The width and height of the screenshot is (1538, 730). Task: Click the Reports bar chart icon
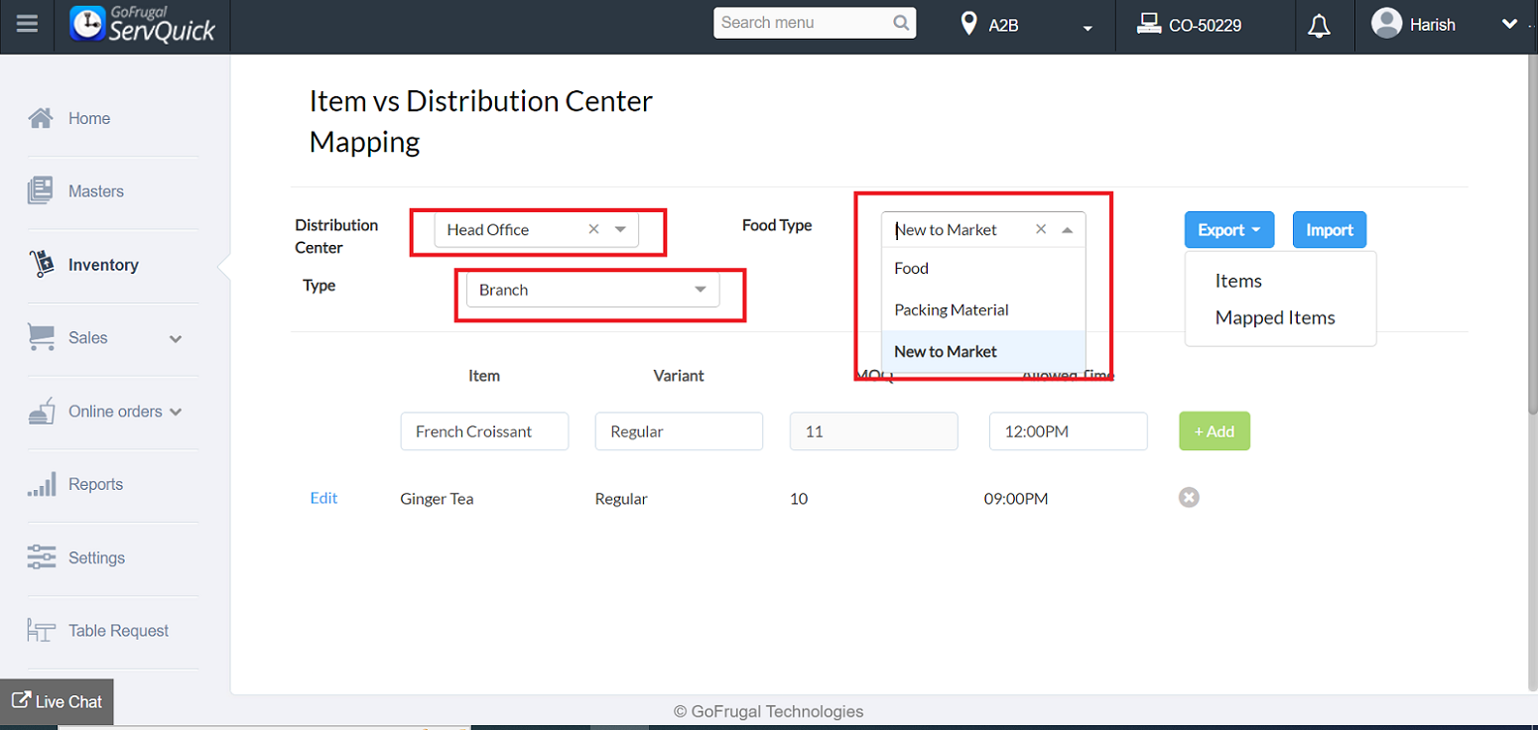tap(41, 485)
